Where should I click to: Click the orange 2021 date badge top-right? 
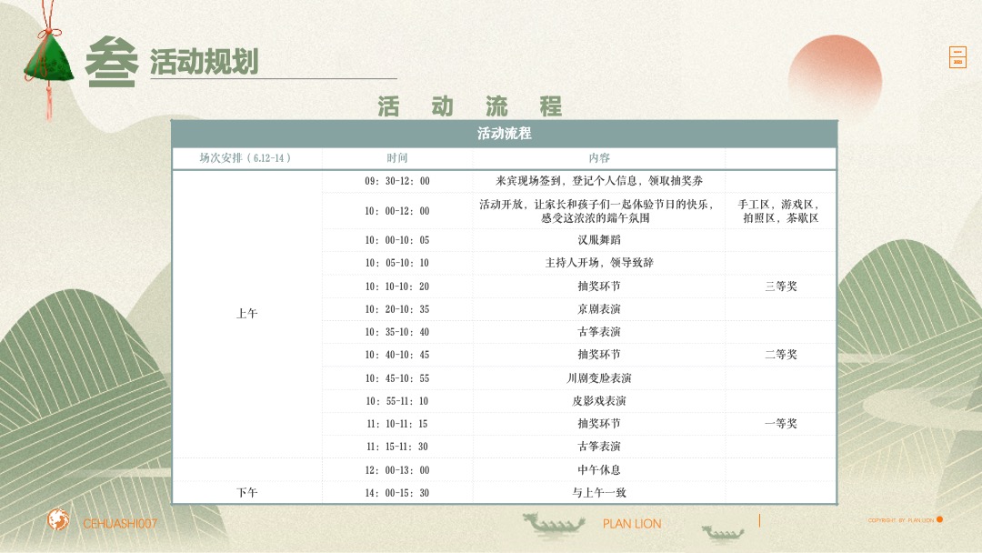pos(957,56)
